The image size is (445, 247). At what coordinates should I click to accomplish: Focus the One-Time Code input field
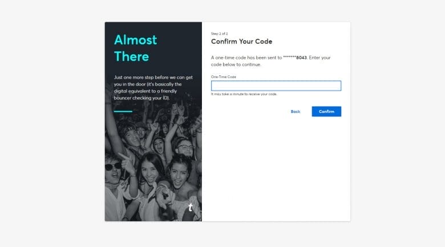tap(276, 86)
